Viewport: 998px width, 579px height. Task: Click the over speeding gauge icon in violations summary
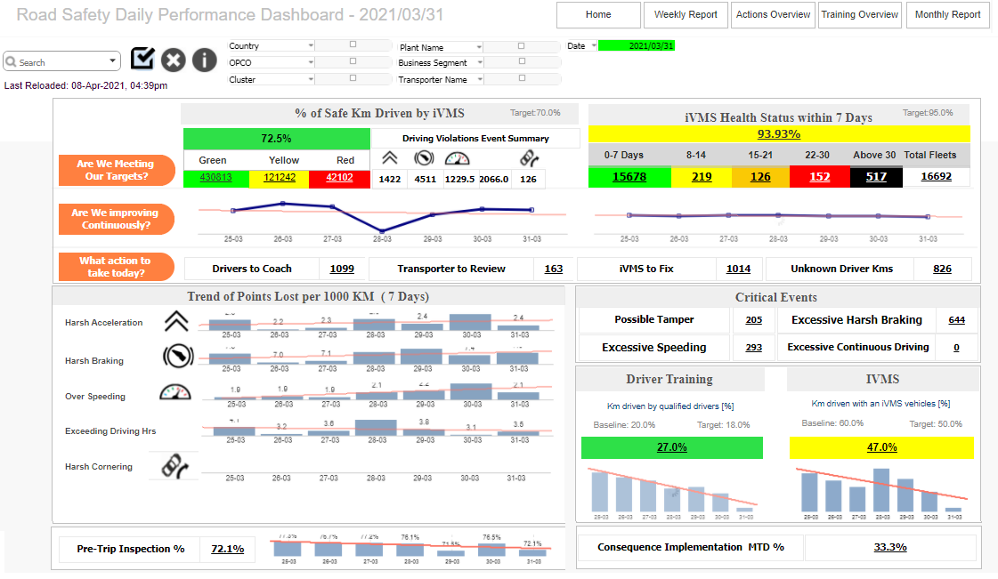pos(457,159)
